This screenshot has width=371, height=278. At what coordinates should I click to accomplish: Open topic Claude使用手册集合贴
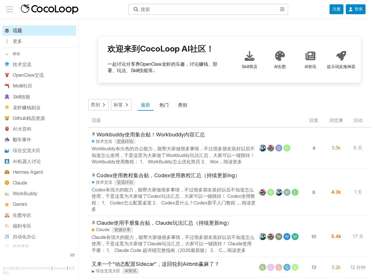164,223
